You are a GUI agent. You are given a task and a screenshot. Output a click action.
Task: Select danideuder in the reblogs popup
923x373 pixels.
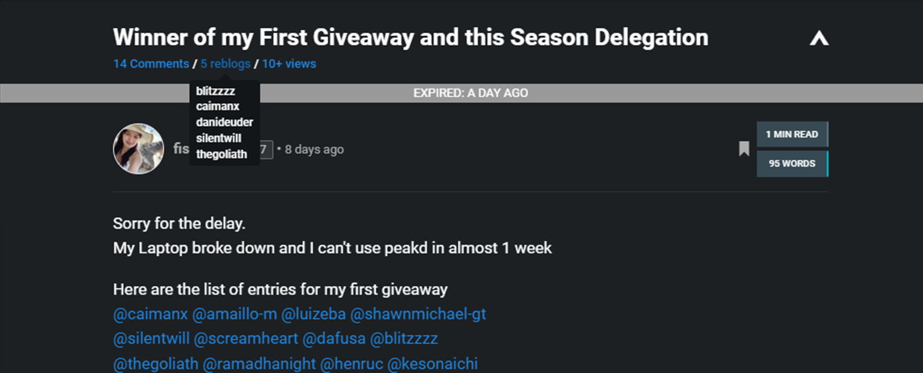coord(224,123)
